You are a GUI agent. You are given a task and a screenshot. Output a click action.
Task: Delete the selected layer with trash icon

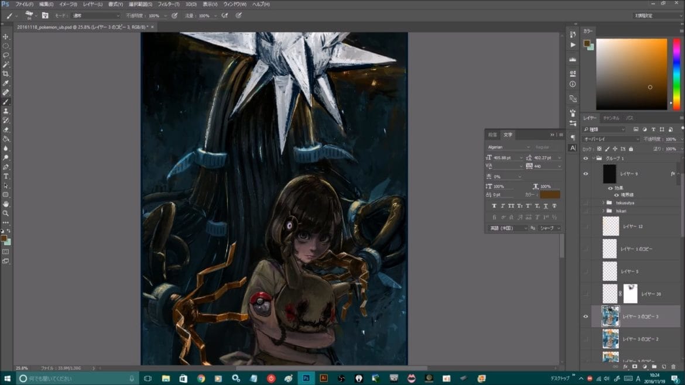click(673, 367)
